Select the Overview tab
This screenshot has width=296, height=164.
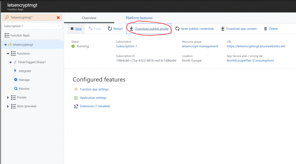pos(89,18)
